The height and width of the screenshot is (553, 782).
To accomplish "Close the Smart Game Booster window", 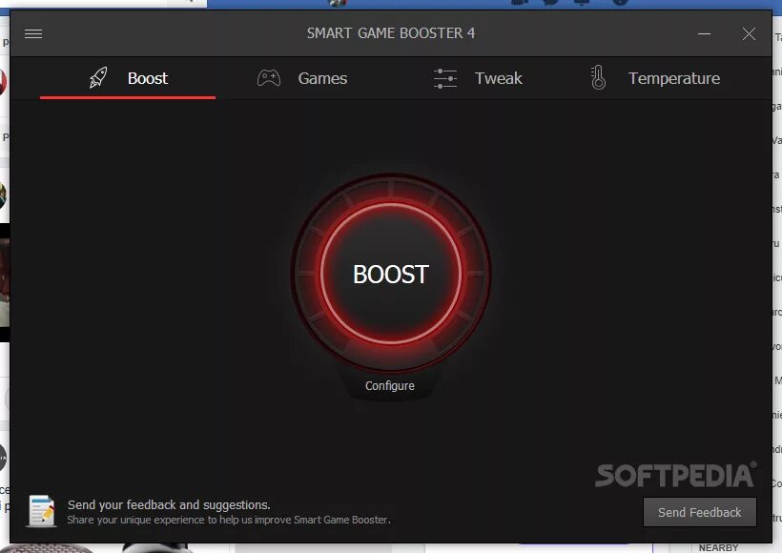I will (749, 34).
